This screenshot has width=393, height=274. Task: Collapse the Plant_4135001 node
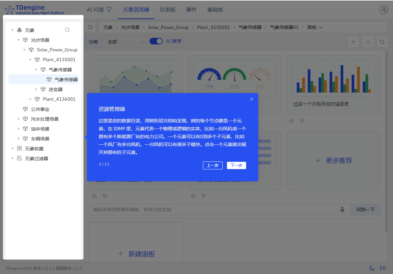pos(30,60)
